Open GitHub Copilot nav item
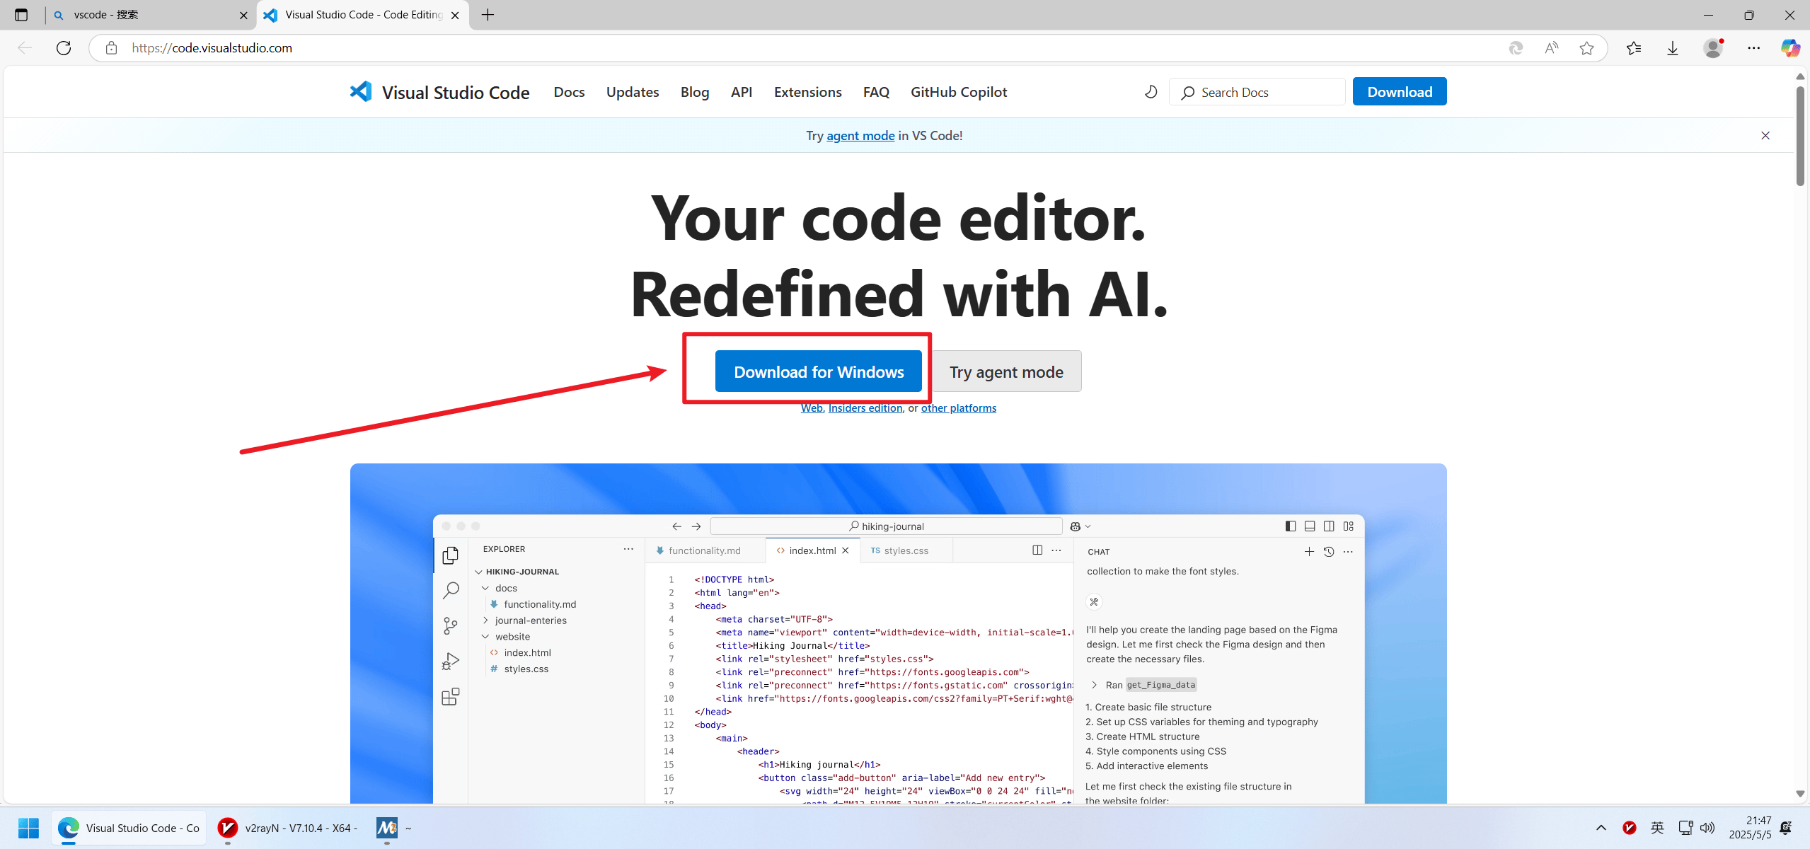Viewport: 1810px width, 849px height. click(x=958, y=92)
